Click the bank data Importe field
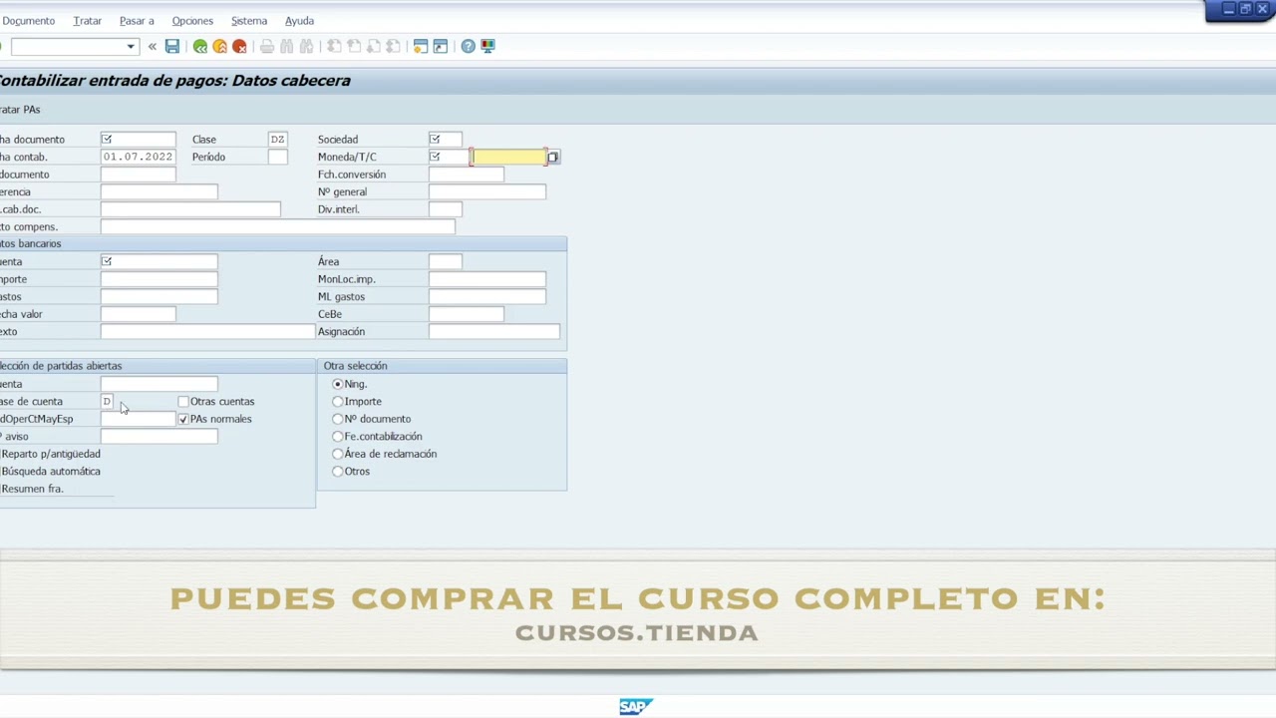Image resolution: width=1276 pixels, height=718 pixels. [159, 279]
